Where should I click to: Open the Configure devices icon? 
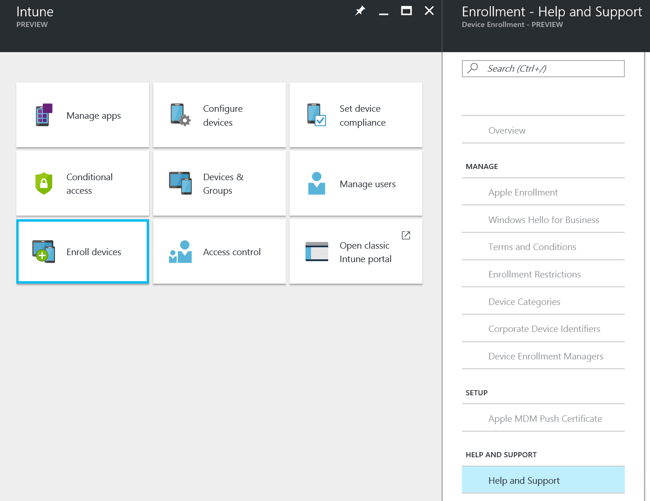180,115
